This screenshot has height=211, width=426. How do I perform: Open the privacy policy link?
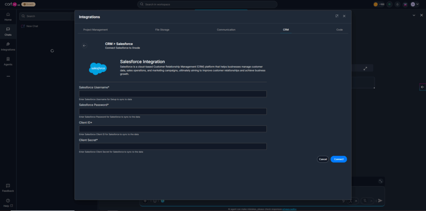pyautogui.click(x=290, y=209)
